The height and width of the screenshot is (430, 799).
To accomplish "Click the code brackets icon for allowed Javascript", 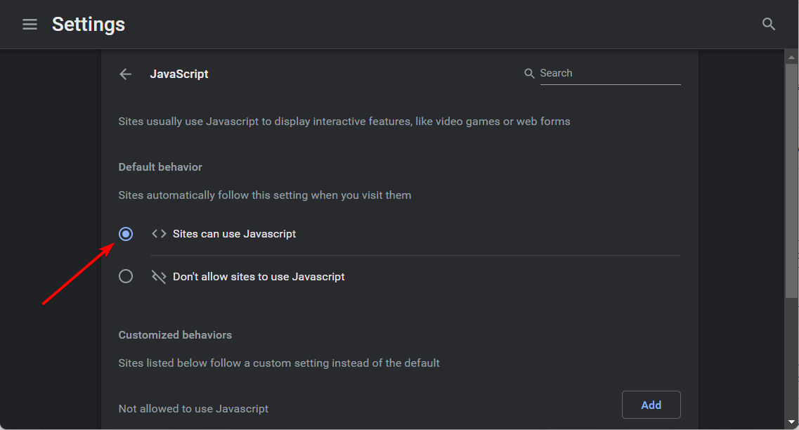I will pyautogui.click(x=159, y=234).
